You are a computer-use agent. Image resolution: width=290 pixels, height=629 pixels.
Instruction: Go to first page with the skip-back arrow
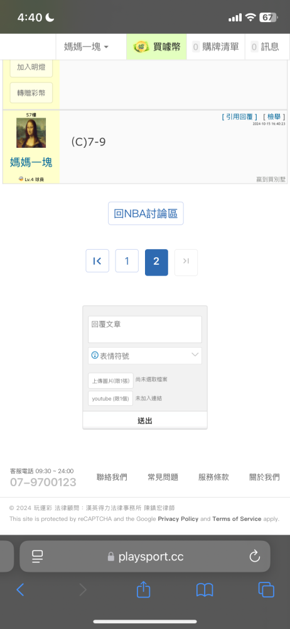[x=97, y=261]
